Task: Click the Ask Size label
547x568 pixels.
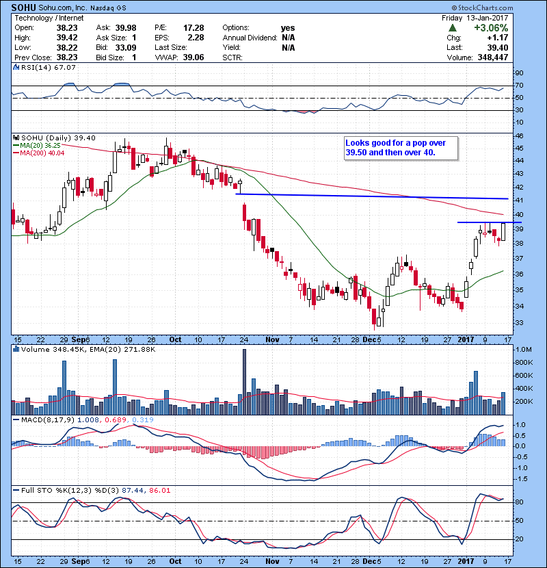Action: point(111,38)
